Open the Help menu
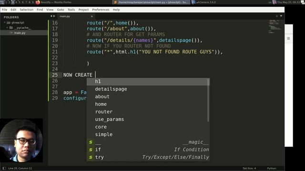The height and width of the screenshot is (171, 305). (x=116, y=9)
